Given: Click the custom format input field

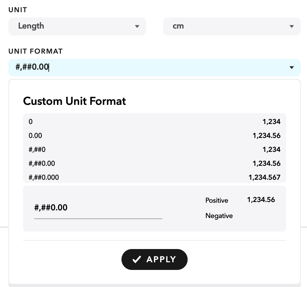Looking at the screenshot, I should 98,208.
